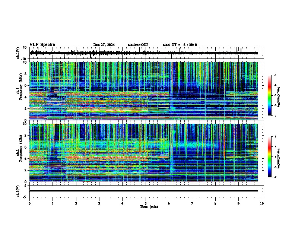Click the -7 label on ch.2 color scale
Screen dimensions: 295x228
pos(275,177)
